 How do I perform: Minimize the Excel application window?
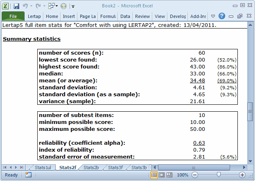[x=235, y=6]
